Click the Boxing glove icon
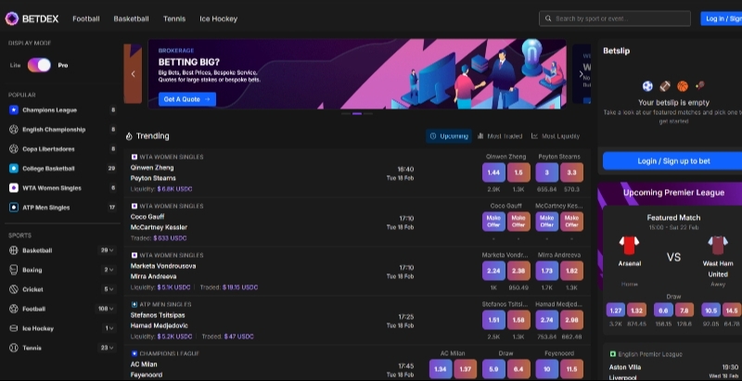Image resolution: width=742 pixels, height=381 pixels. [x=14, y=270]
